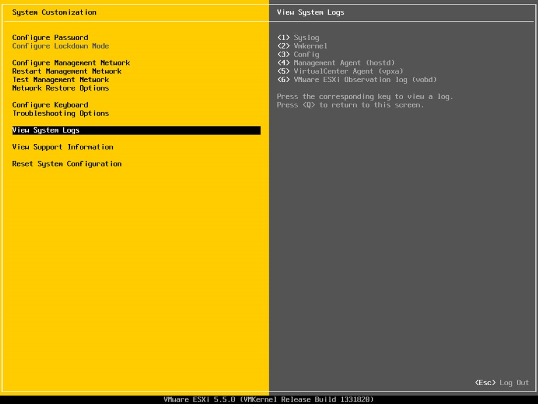
Task: Select Configure Password menu entry
Action: [x=50, y=37]
